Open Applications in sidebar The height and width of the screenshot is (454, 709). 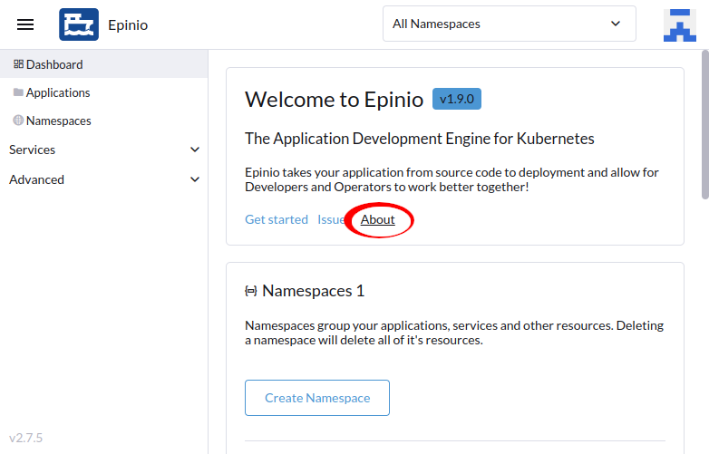[x=104, y=92]
